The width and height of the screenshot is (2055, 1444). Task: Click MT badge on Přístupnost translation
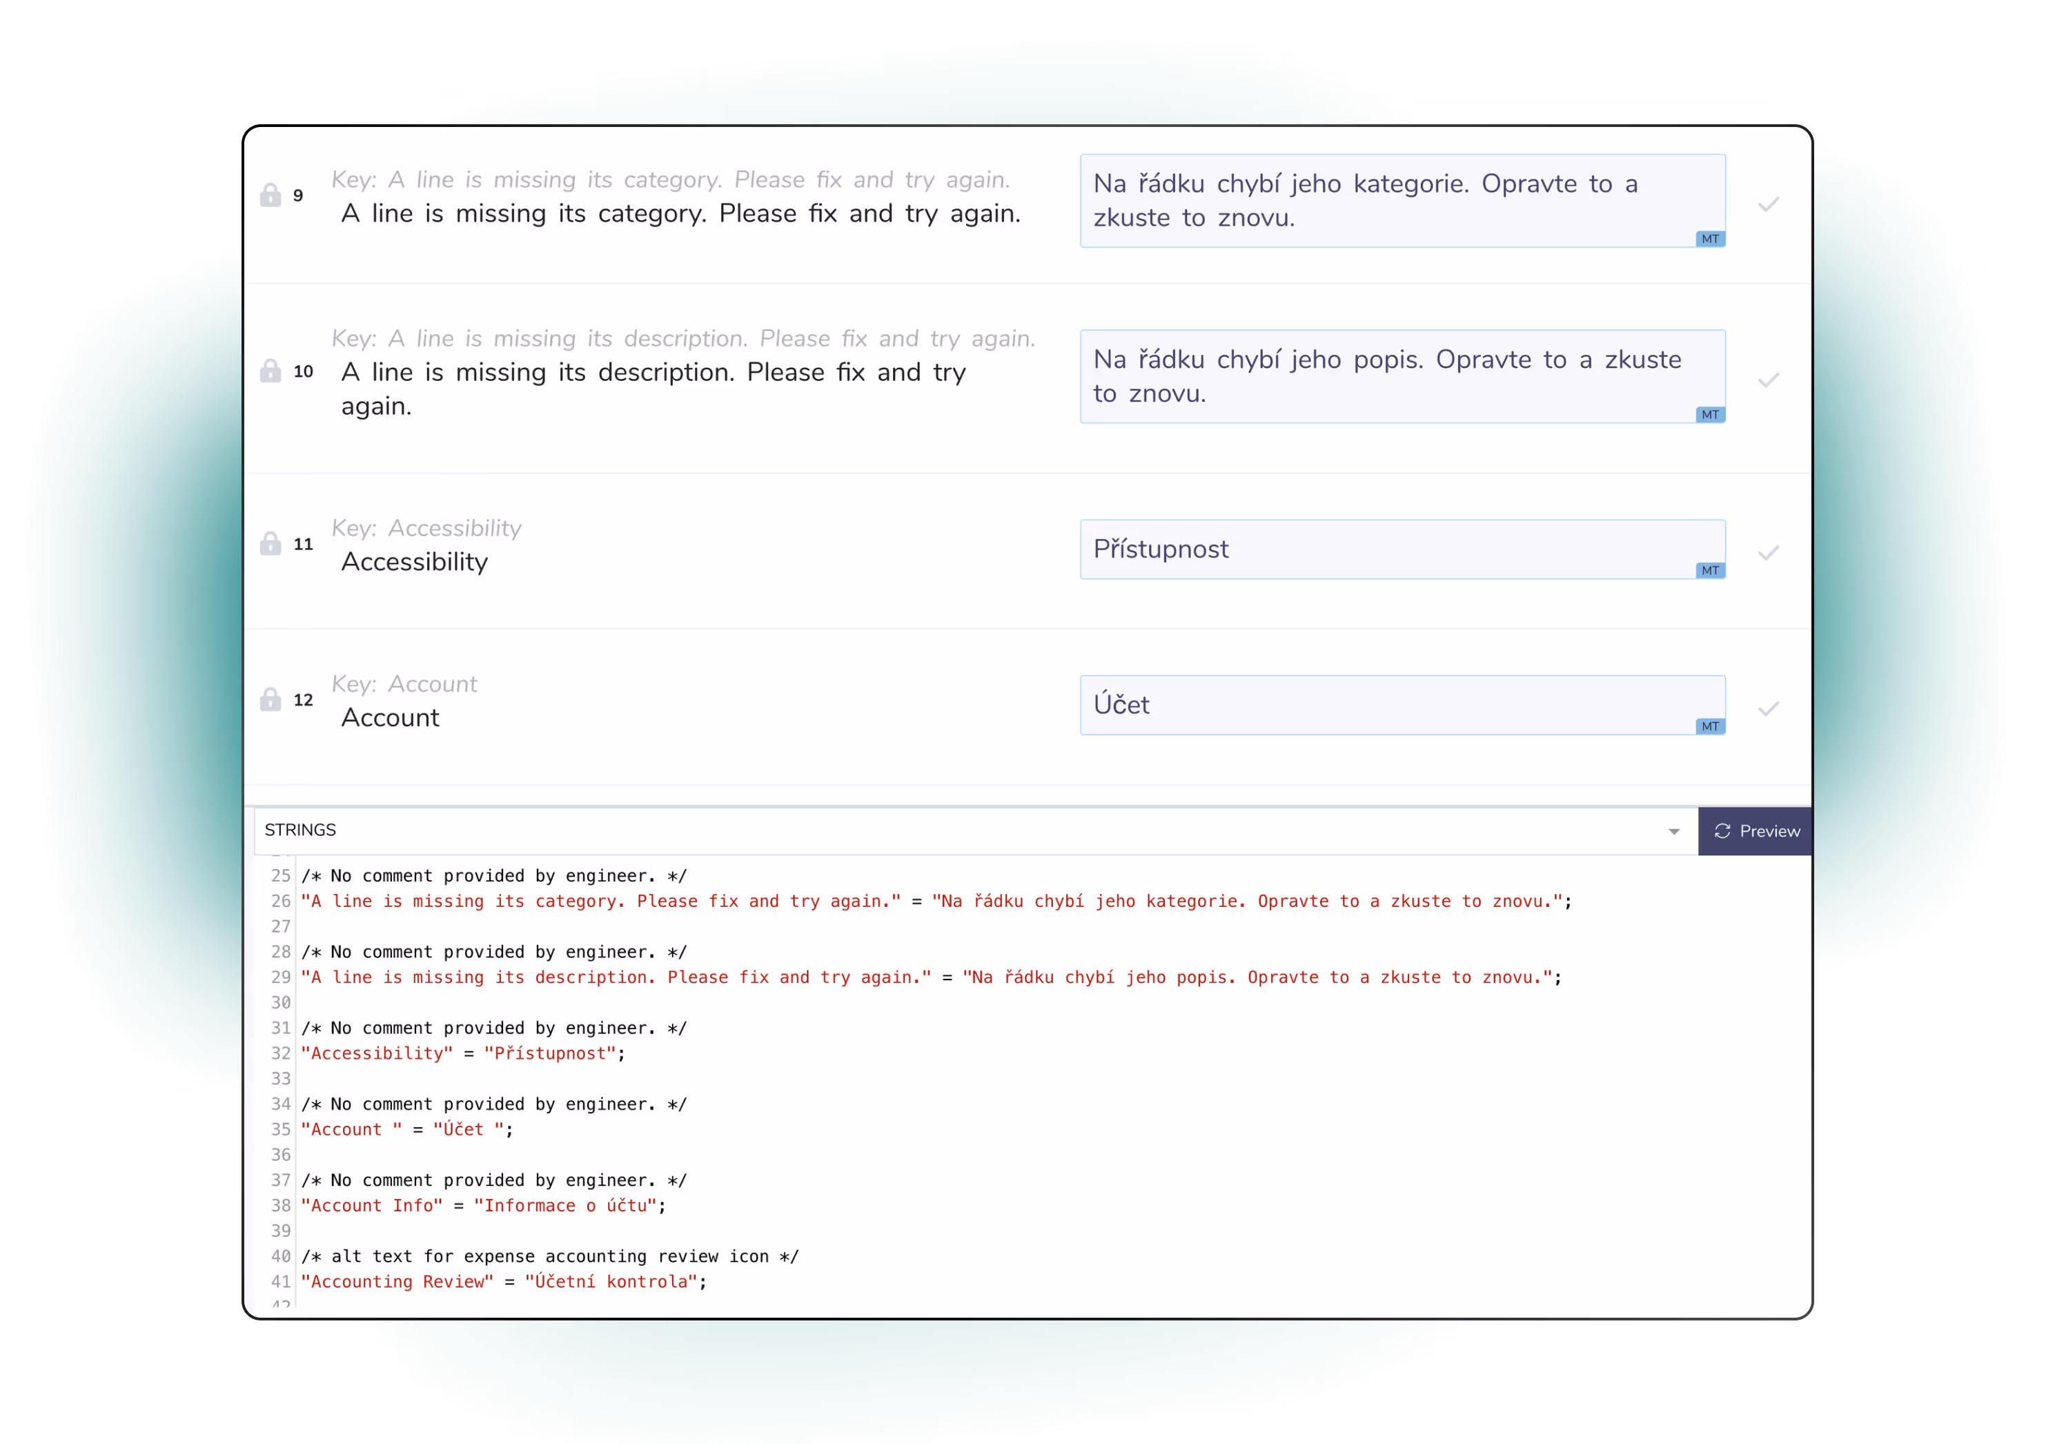[x=1709, y=570]
